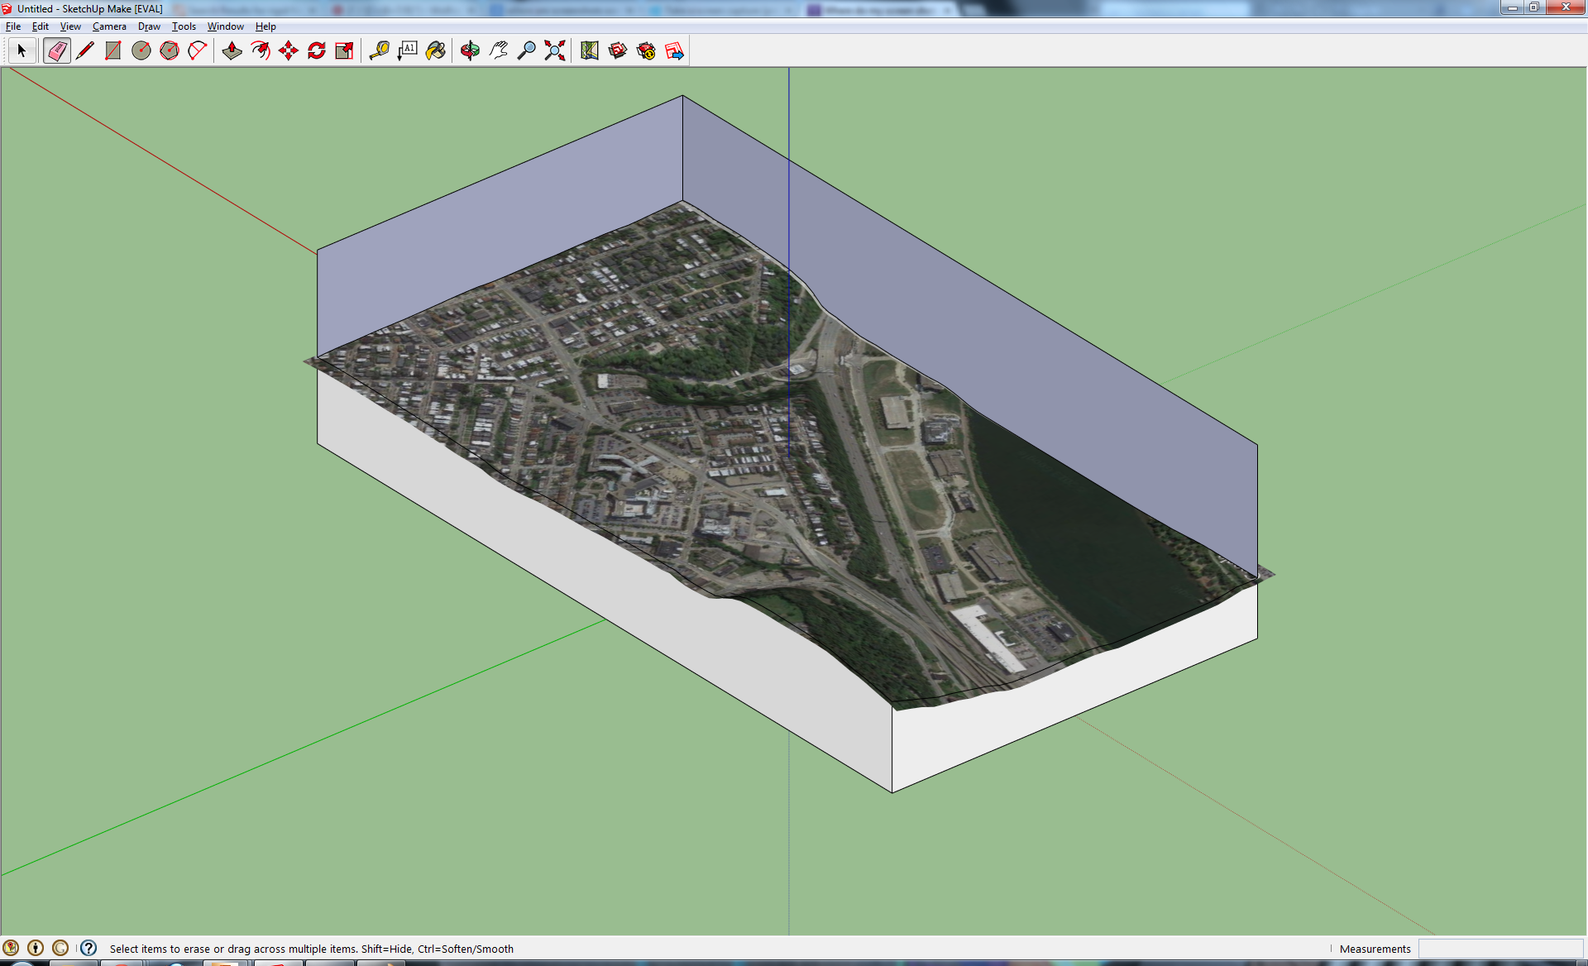Open the Camera menu
Viewport: 1588px width, 966px height.
(109, 26)
